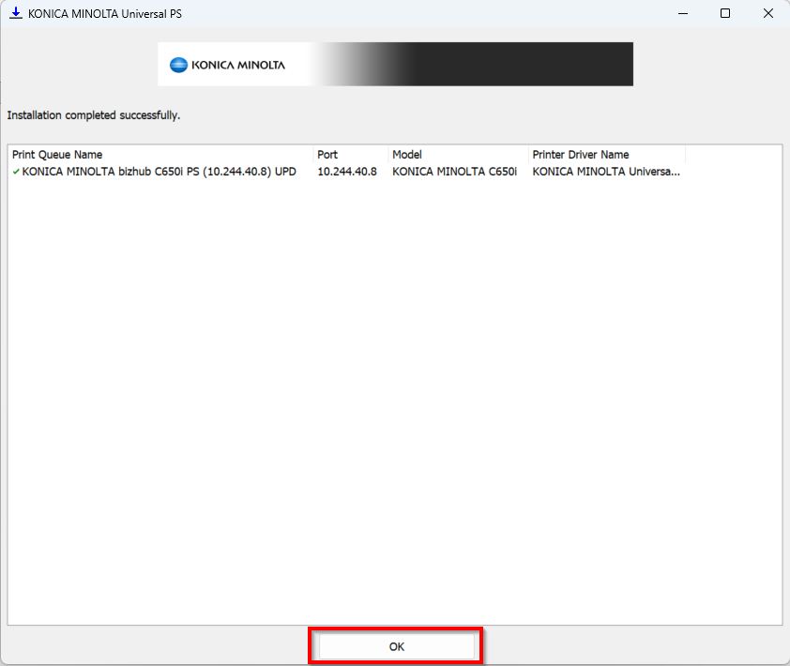This screenshot has height=666, width=790.
Task: Click the blue Konica Minolta globe logo
Action: click(x=179, y=65)
